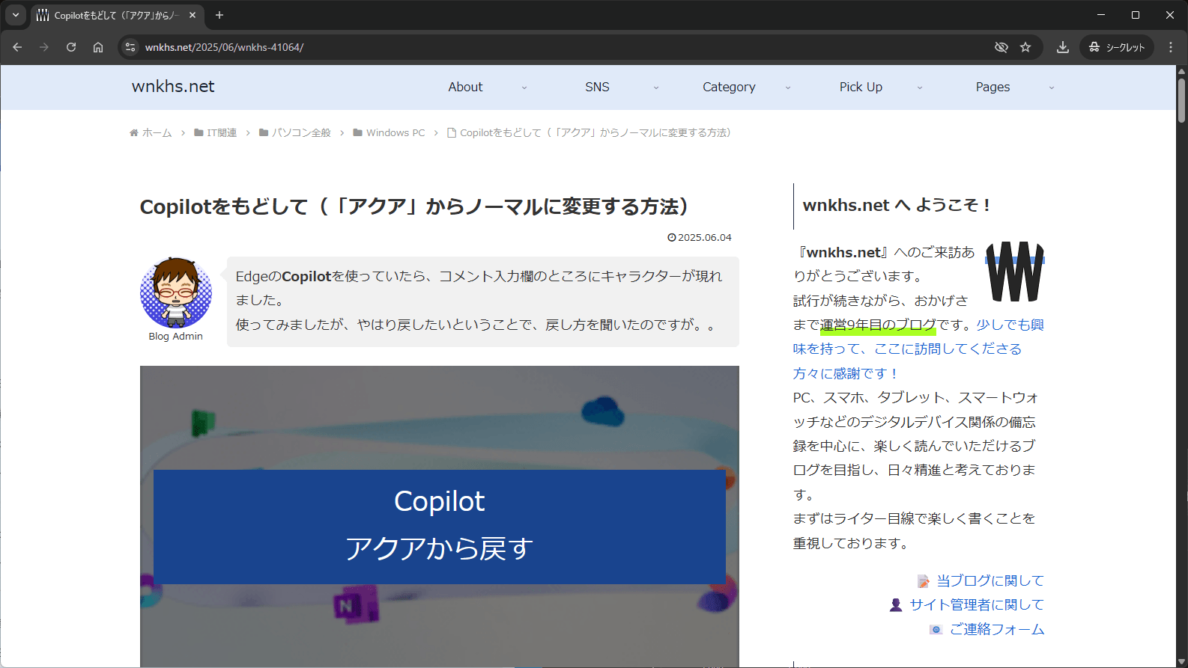View site information icon in address bar
Image resolution: width=1188 pixels, height=668 pixels.
(x=130, y=47)
